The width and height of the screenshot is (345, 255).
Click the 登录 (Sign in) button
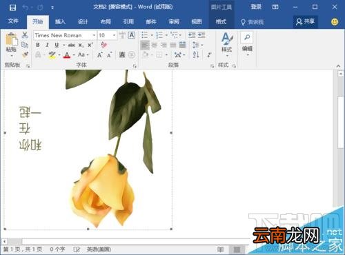click(x=256, y=7)
